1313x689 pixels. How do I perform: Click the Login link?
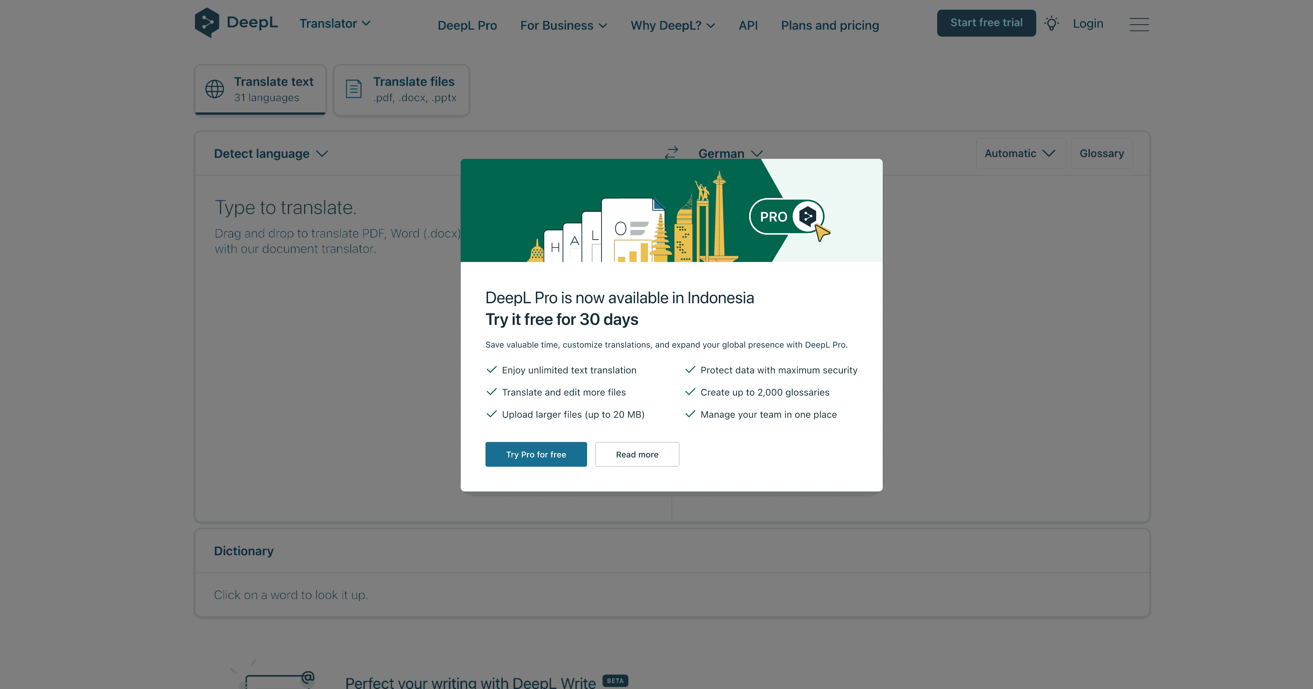pyautogui.click(x=1088, y=23)
